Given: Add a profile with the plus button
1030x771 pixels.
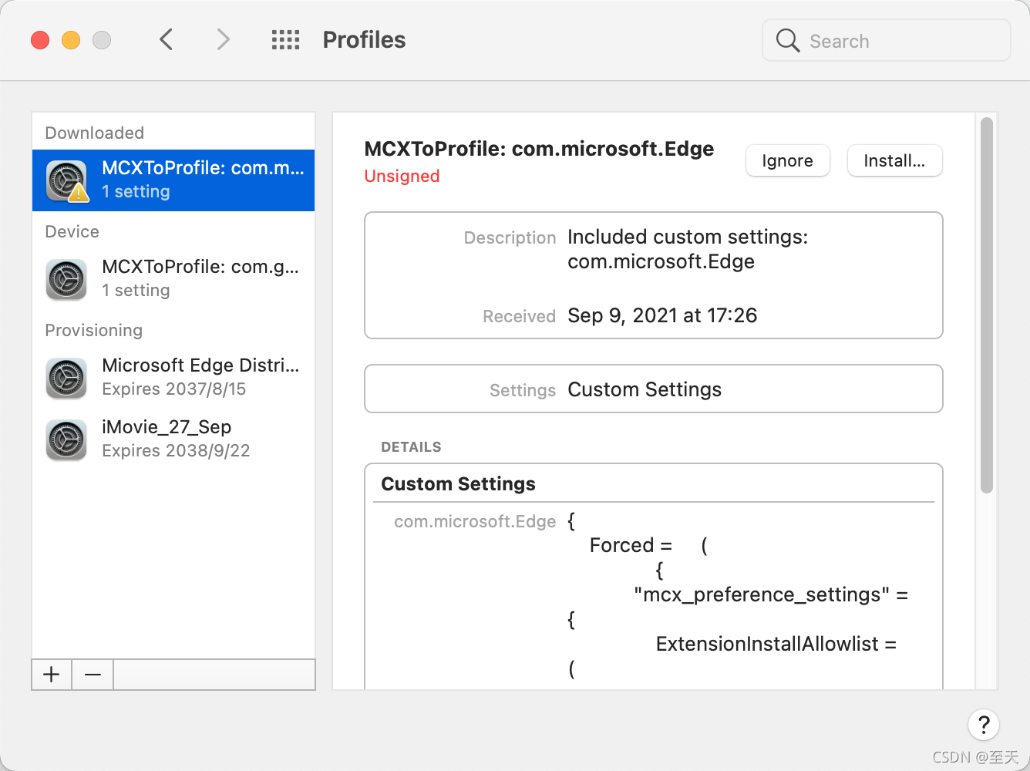Looking at the screenshot, I should point(52,675).
